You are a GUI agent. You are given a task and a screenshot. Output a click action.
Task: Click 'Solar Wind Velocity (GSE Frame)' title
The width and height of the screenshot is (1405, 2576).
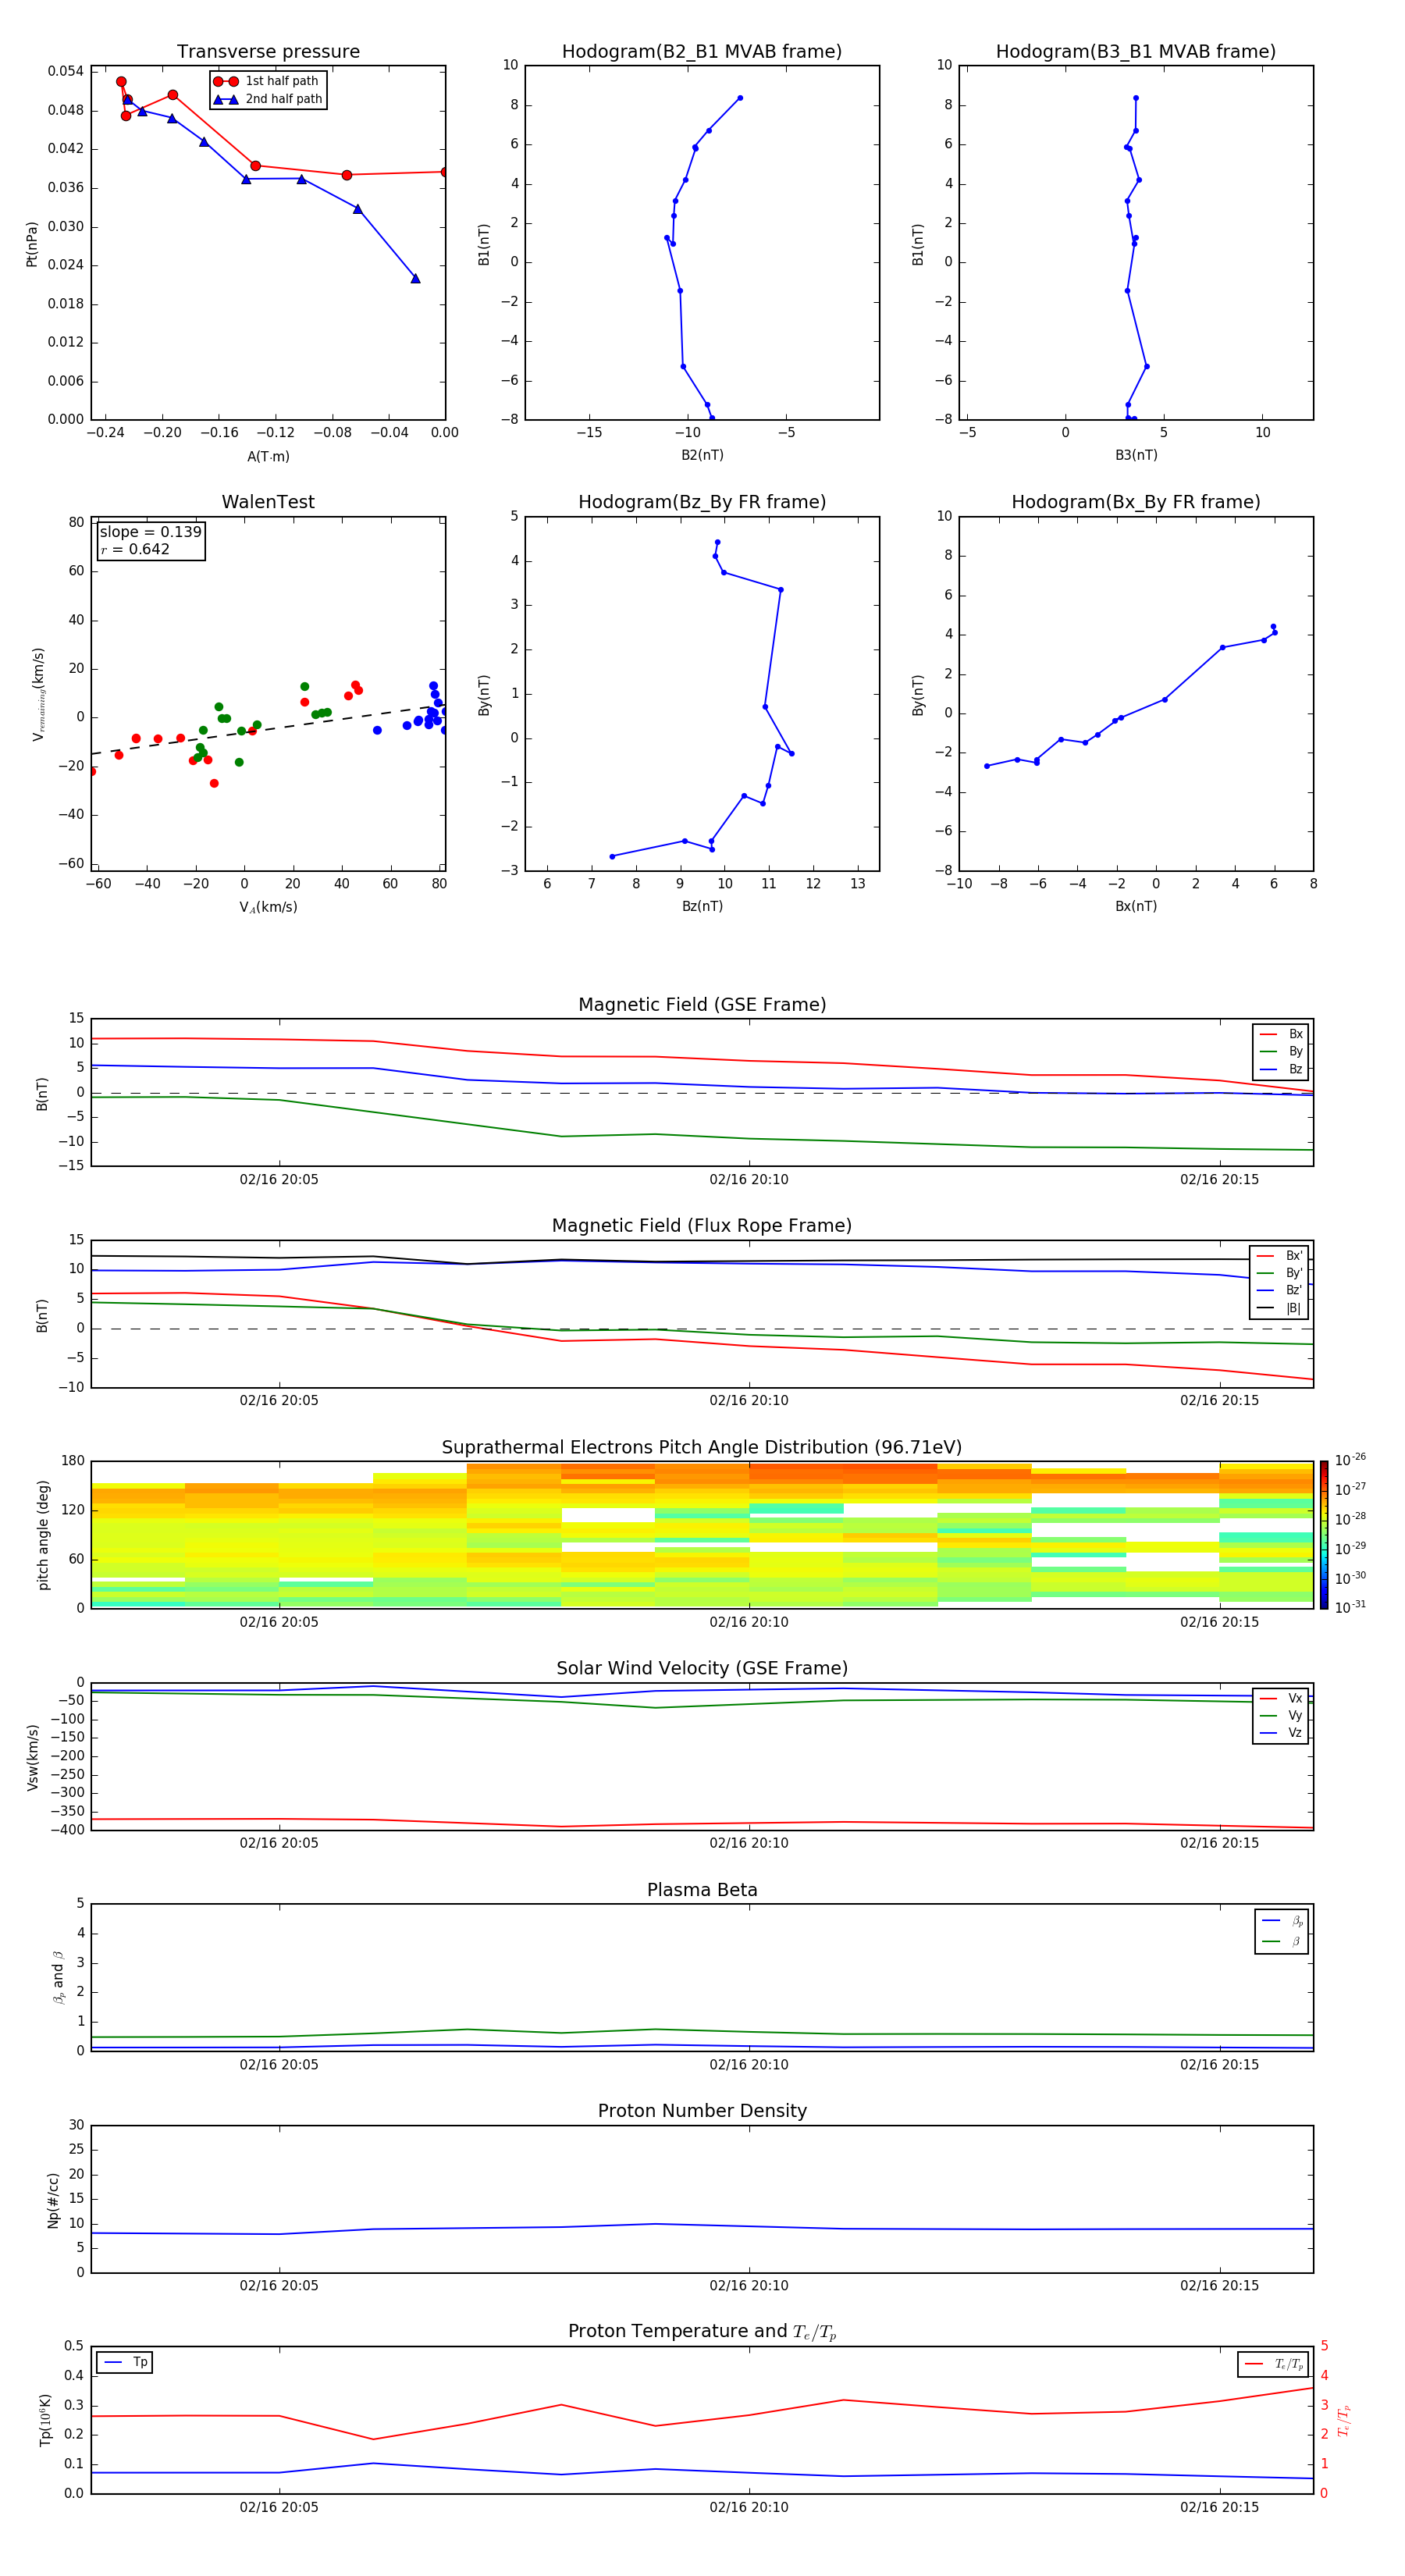coord(702,1669)
